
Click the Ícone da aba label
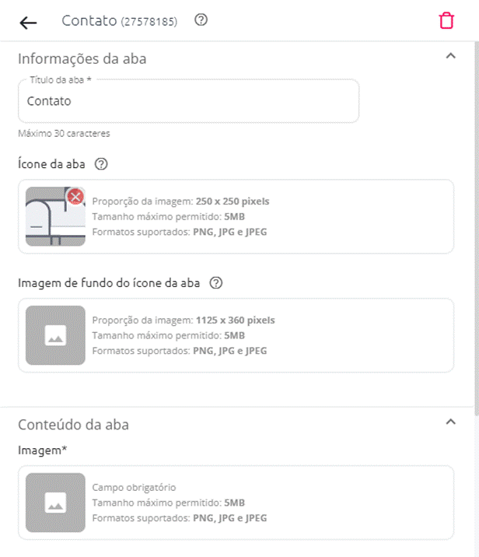coord(51,164)
